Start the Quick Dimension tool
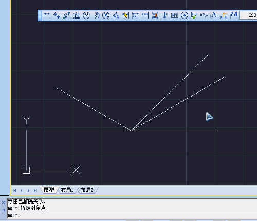The height and width of the screenshot is (221, 257). click(125, 15)
